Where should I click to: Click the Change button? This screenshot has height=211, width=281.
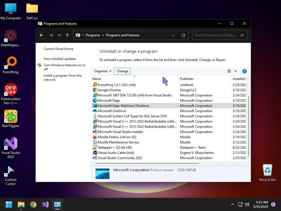click(x=122, y=71)
